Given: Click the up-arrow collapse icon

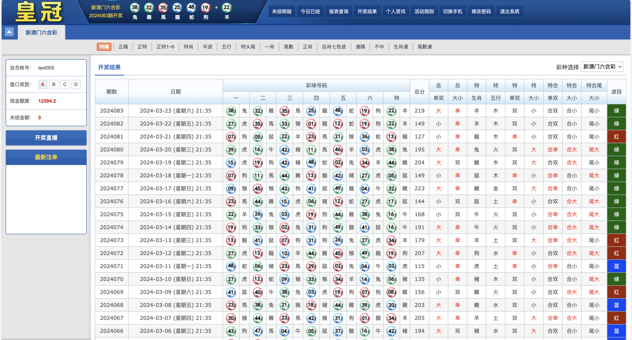Looking at the screenshot, I should [9, 32].
